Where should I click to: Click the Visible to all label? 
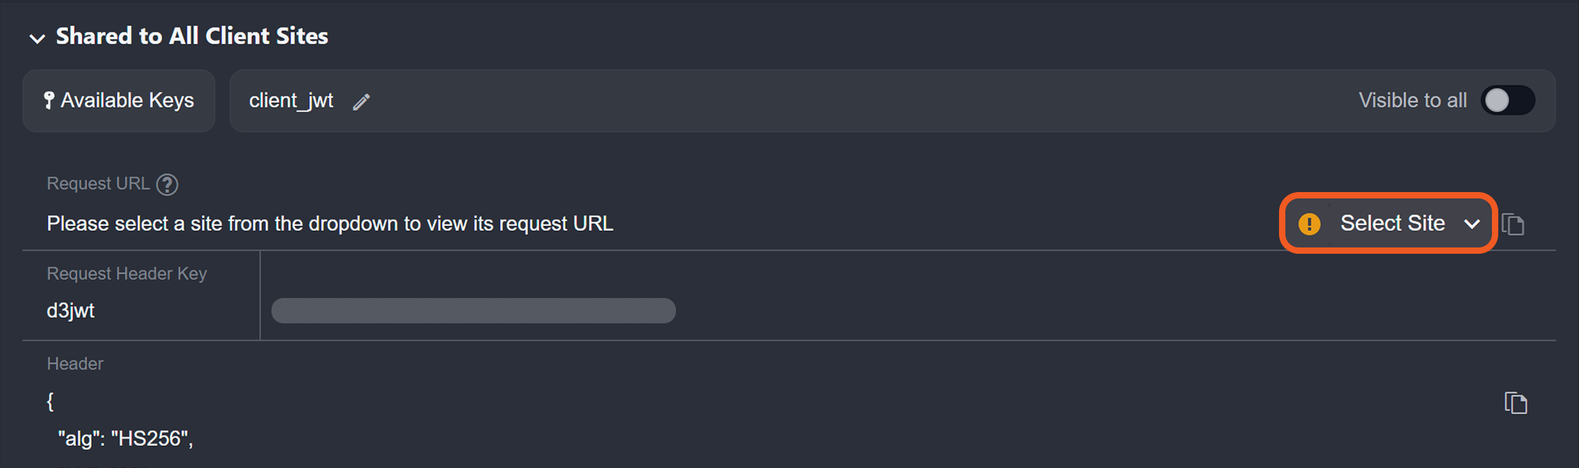pyautogui.click(x=1412, y=100)
